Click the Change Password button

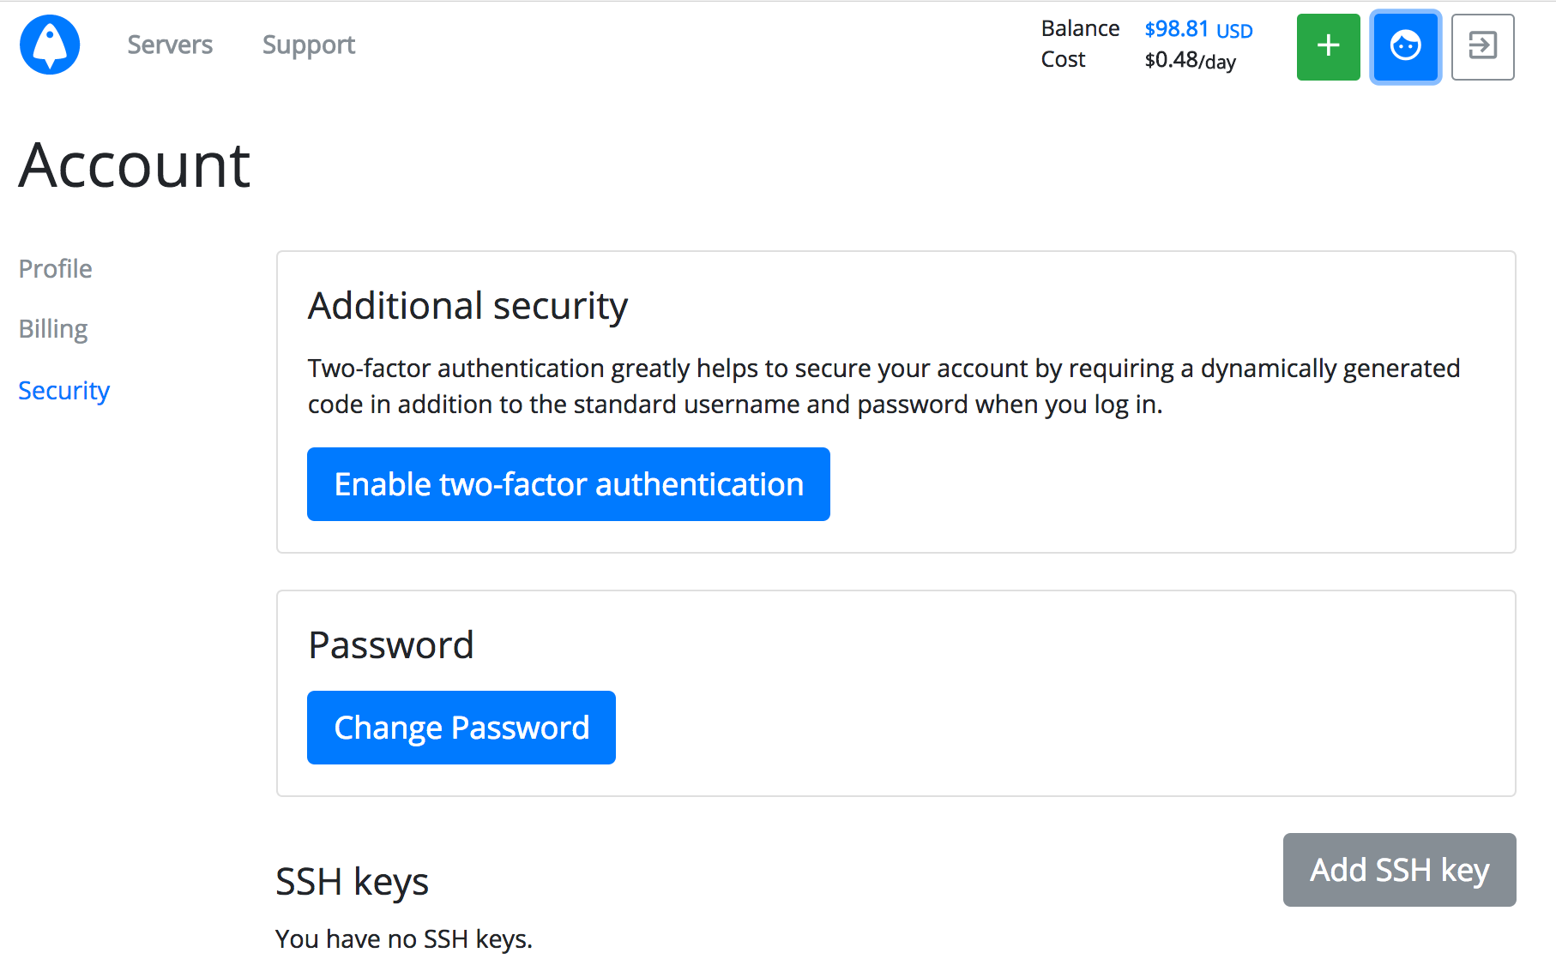pyautogui.click(x=461, y=728)
